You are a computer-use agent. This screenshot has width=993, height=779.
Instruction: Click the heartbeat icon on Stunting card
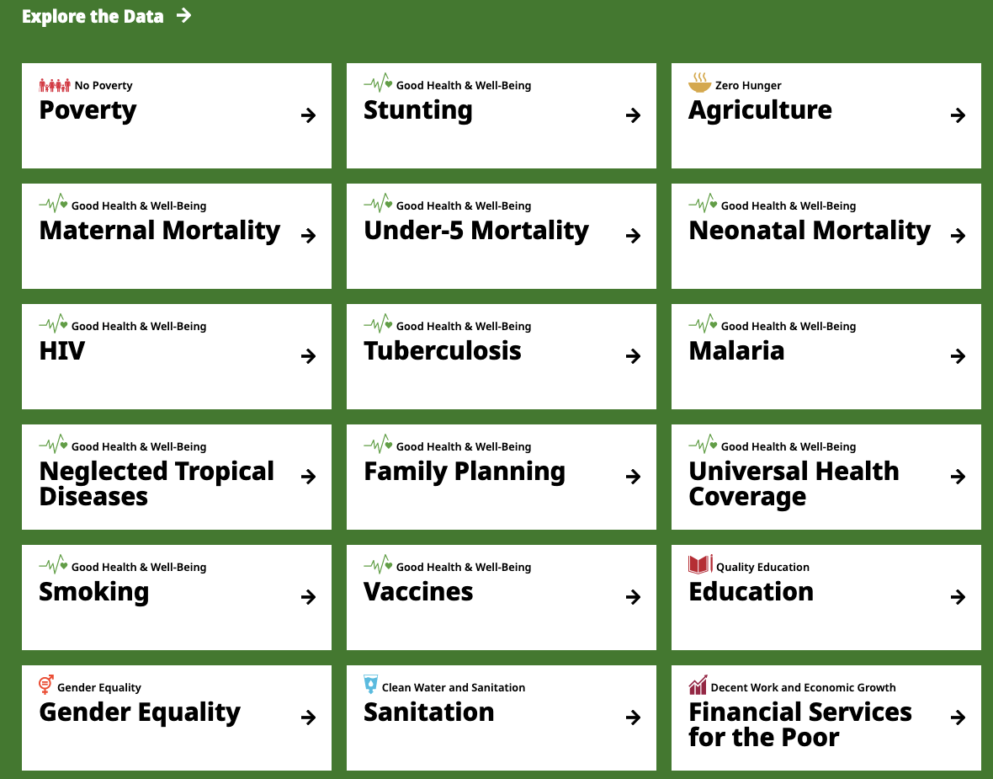pos(378,83)
